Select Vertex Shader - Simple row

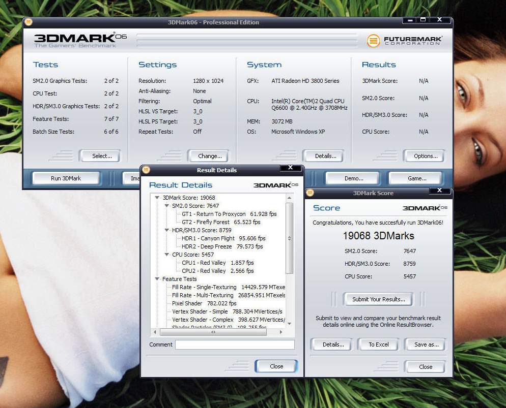pyautogui.click(x=227, y=311)
